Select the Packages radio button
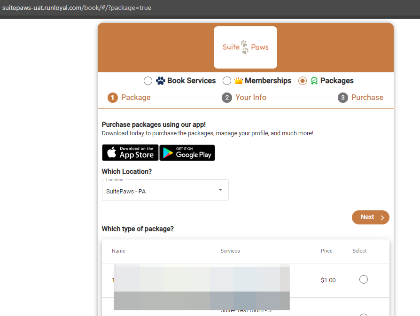 303,81
